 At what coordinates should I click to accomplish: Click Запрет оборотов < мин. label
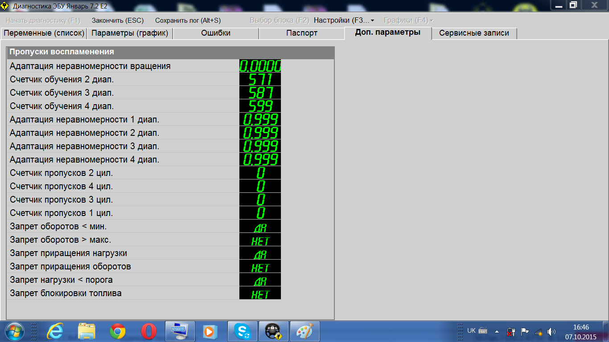point(58,226)
